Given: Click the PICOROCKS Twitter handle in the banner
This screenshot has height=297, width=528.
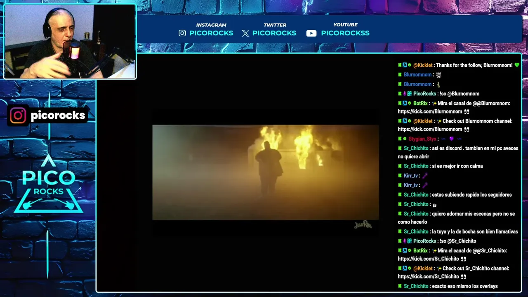Looking at the screenshot, I should click(x=274, y=33).
